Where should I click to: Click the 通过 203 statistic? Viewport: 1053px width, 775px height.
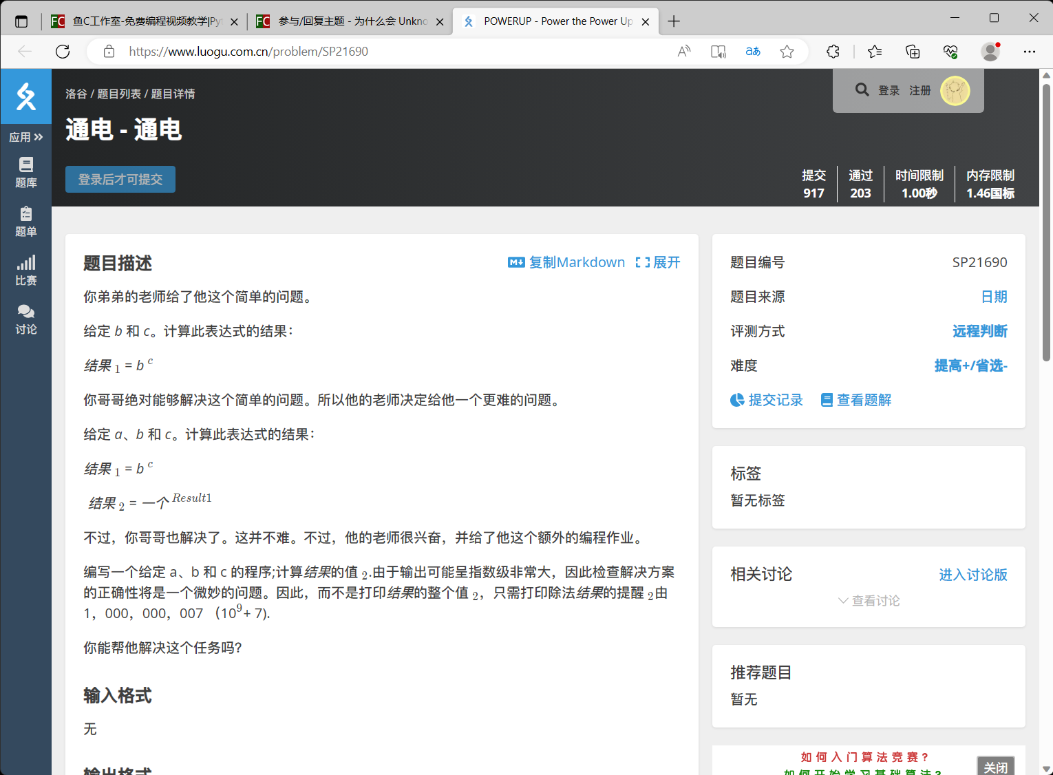[x=860, y=184]
